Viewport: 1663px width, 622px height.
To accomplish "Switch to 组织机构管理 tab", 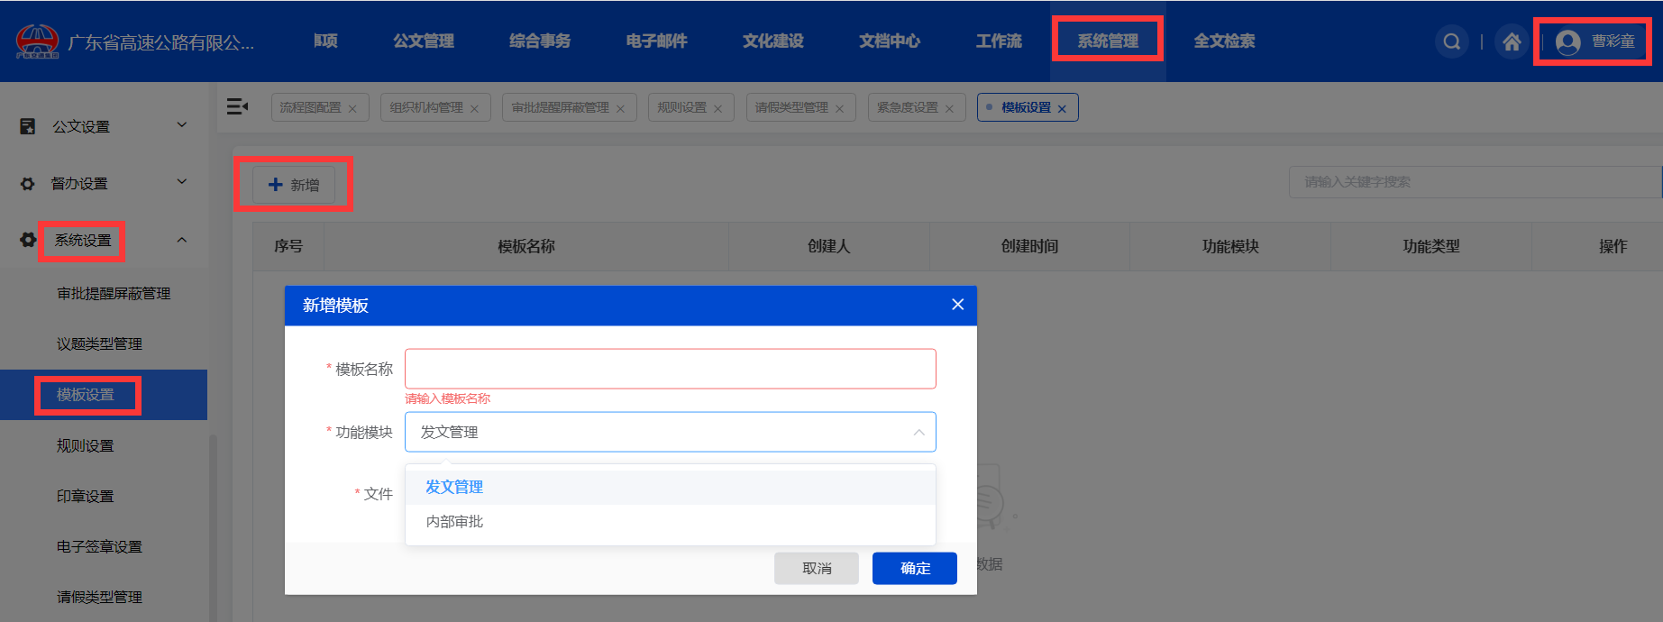I will 426,107.
